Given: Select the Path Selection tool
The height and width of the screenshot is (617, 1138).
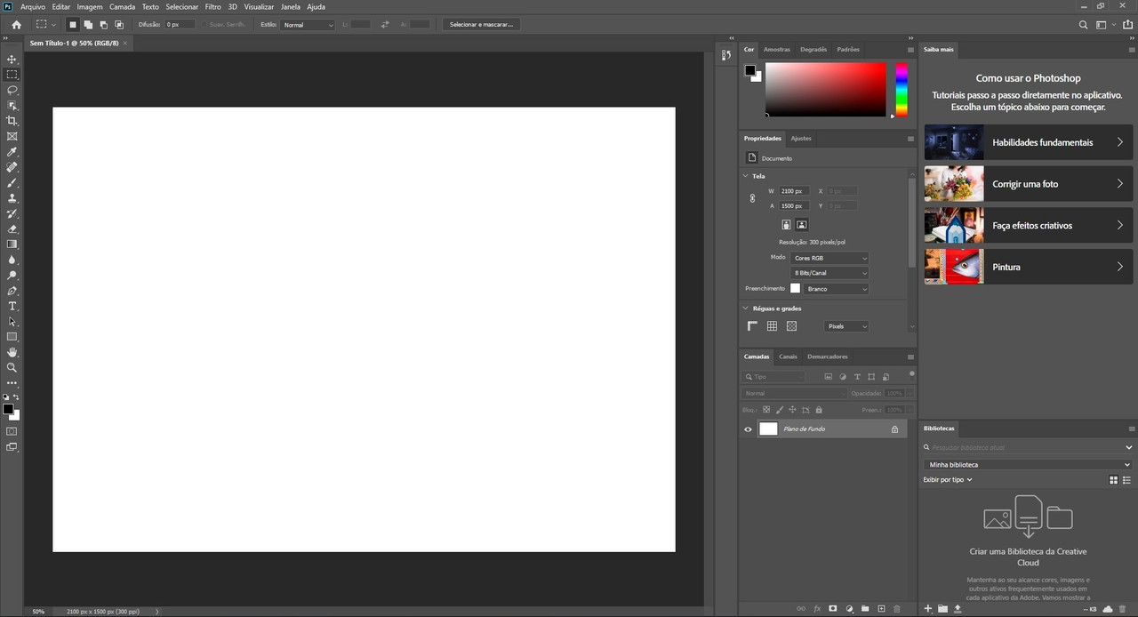Looking at the screenshot, I should click(x=12, y=321).
